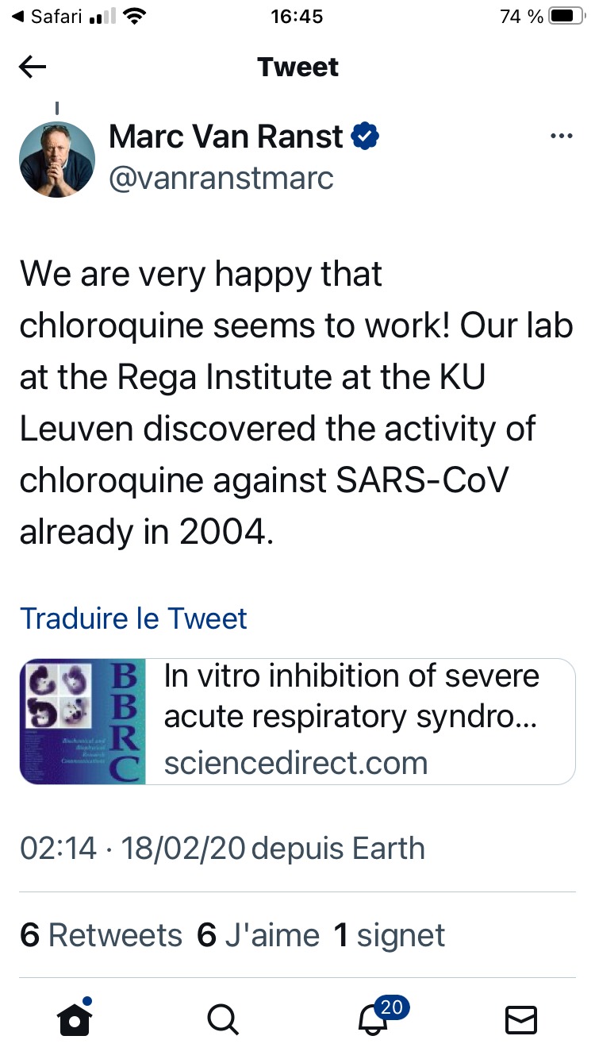The width and height of the screenshot is (595, 1059).
Task: Tap the battery icon in status bar
Action: tap(566, 17)
